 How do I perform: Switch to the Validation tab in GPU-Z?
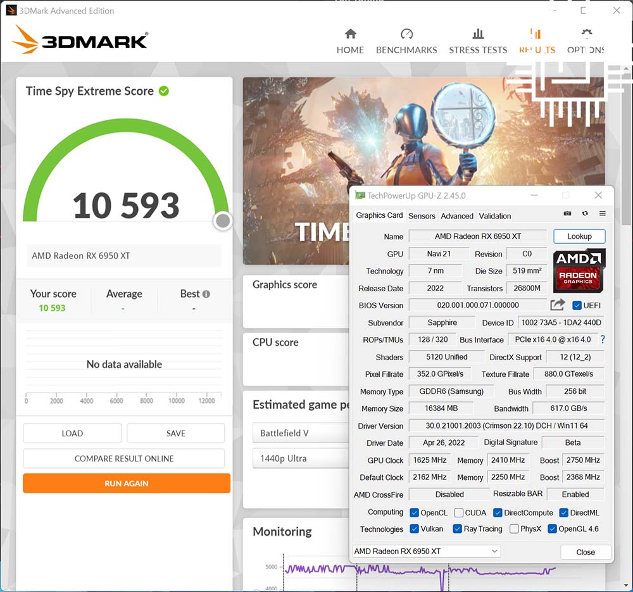(x=495, y=216)
